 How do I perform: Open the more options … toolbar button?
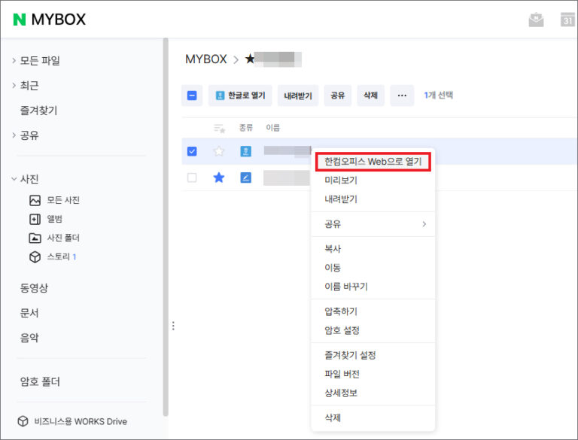[x=402, y=96]
